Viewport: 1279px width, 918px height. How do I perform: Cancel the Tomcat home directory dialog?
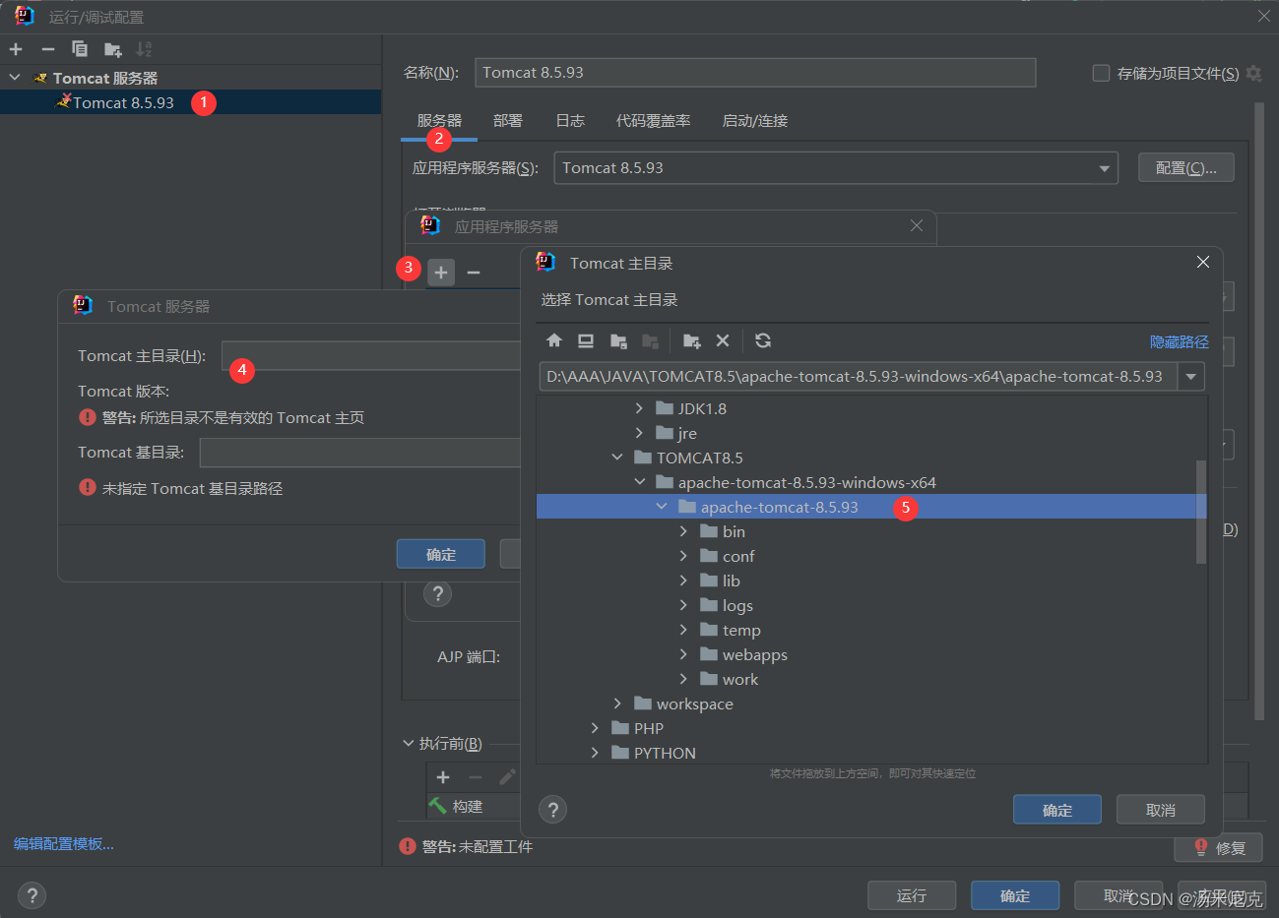click(x=1161, y=810)
